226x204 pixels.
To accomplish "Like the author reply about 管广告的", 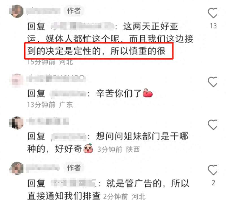I will pos(213,170).
